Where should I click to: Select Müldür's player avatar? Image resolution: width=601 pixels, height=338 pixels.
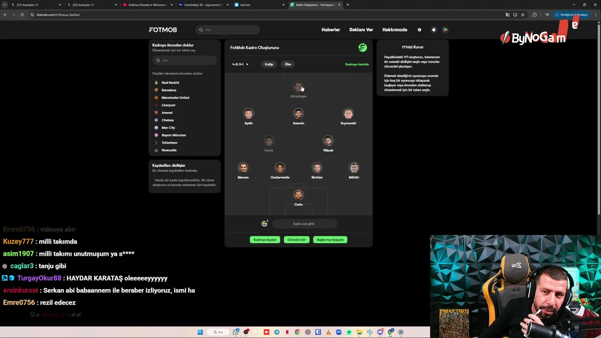tap(354, 168)
